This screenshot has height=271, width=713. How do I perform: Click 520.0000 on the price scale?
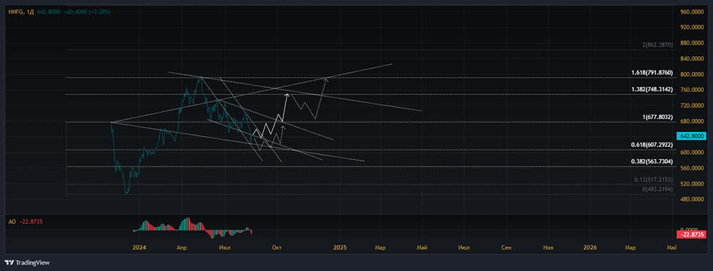coord(692,184)
